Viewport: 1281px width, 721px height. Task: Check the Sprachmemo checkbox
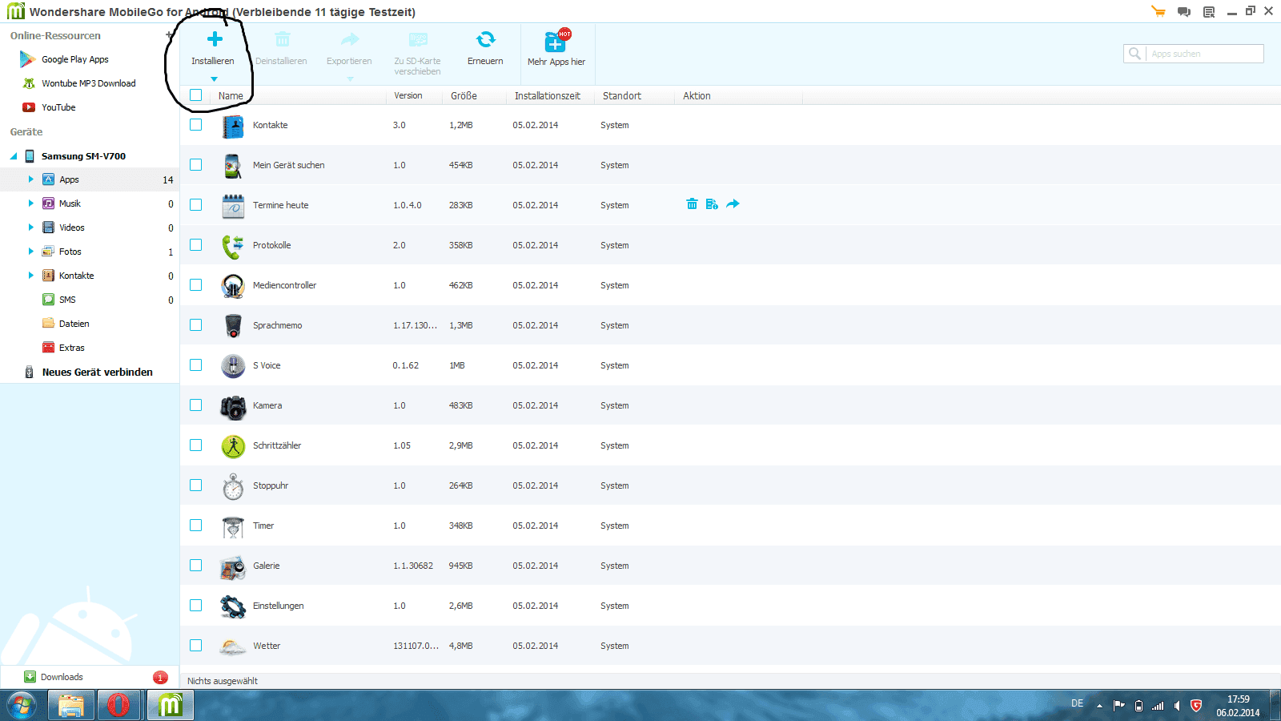tap(195, 325)
